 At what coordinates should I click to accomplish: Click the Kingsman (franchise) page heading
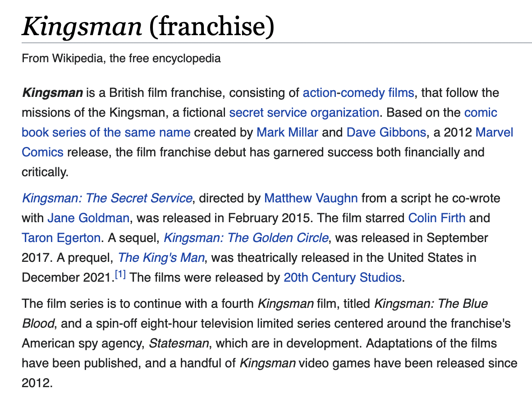tap(148, 26)
